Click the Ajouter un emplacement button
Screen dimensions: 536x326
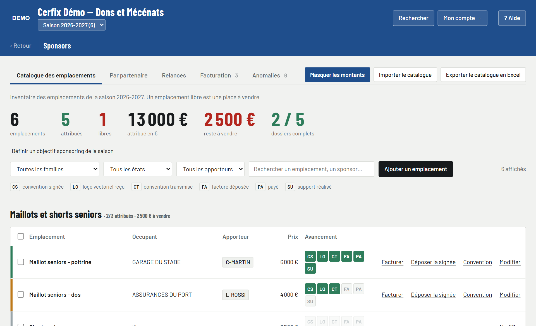click(x=416, y=169)
